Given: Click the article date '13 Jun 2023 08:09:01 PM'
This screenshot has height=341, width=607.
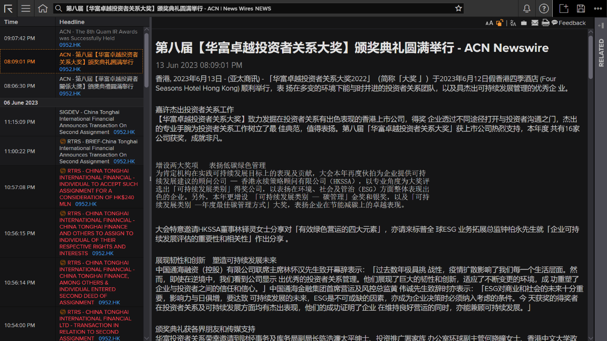Looking at the screenshot, I should point(199,65).
